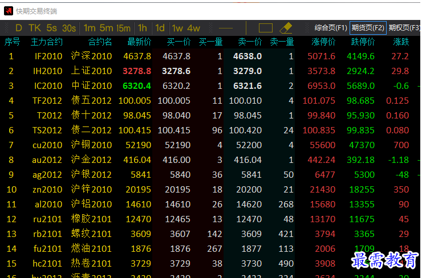The image size is (422, 278).
Task: Choose the 5m chart period
Action: pos(106,28)
